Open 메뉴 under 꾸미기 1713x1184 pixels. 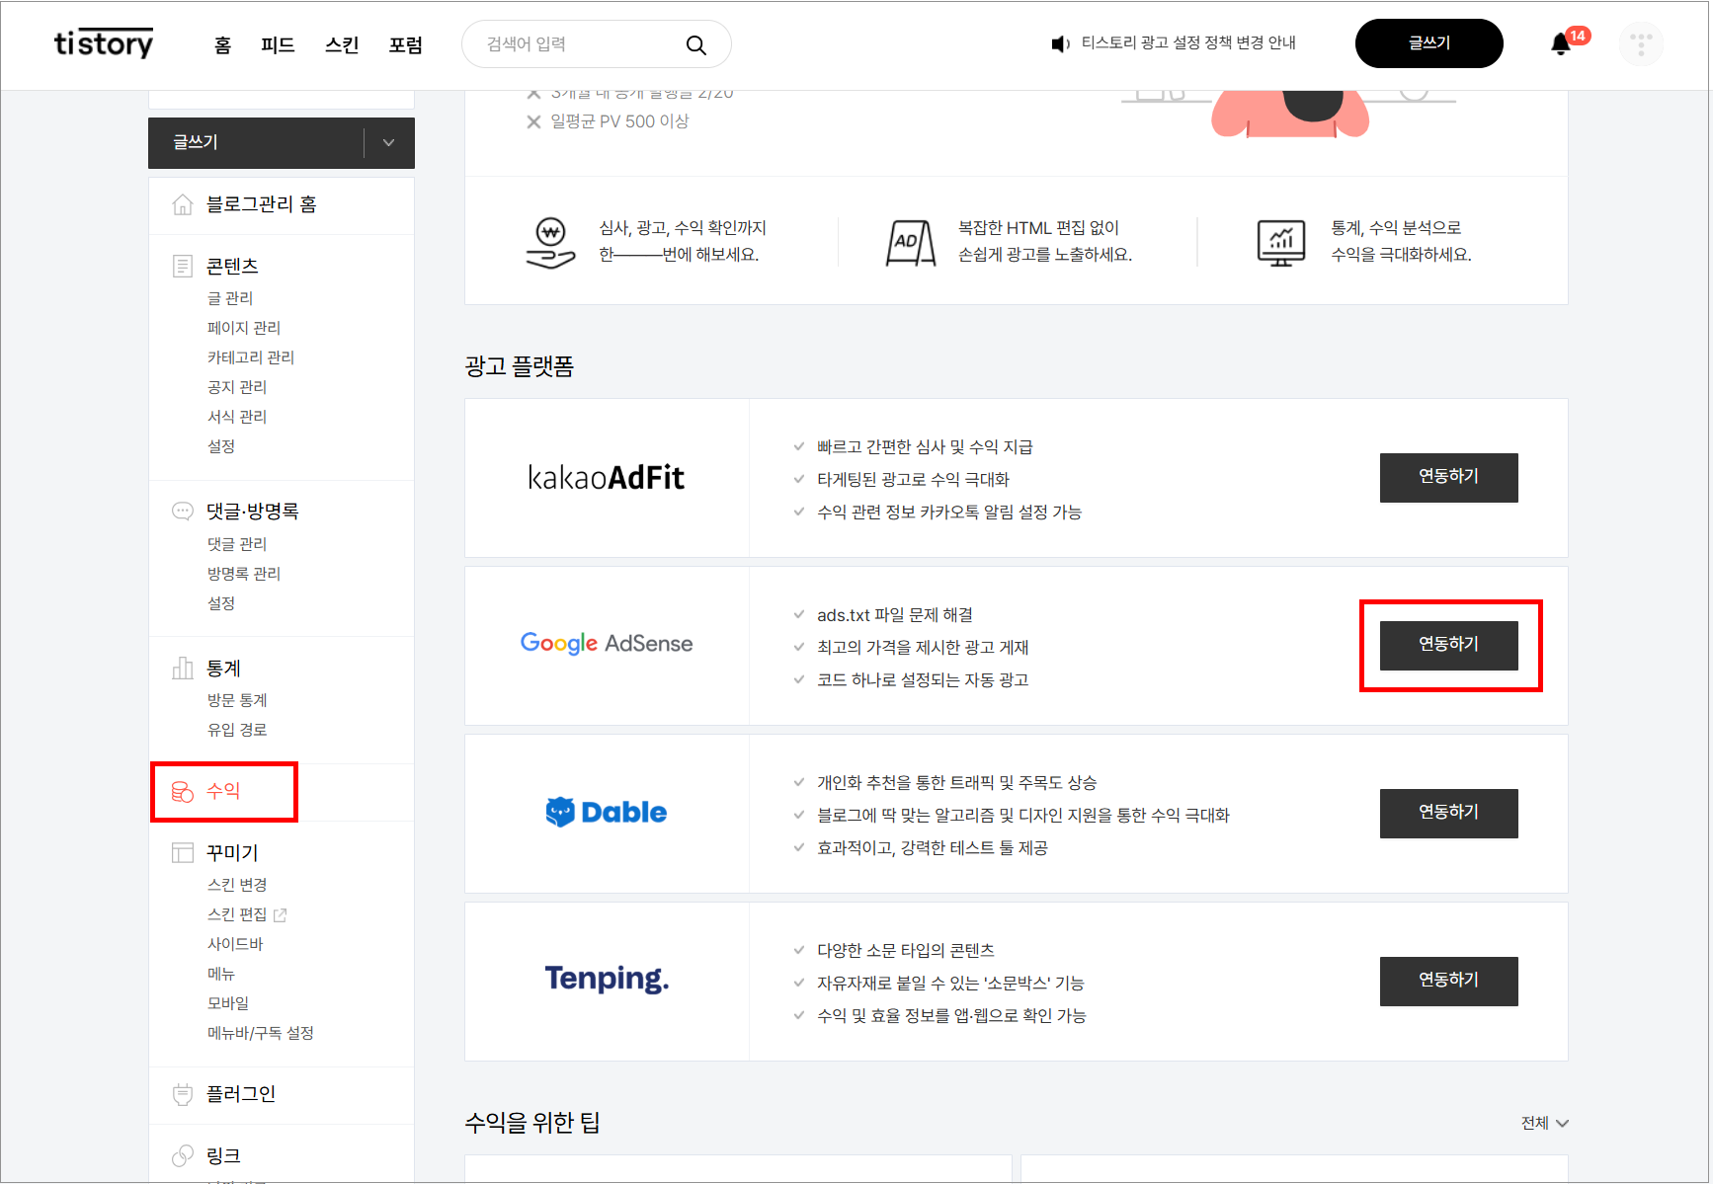(x=221, y=974)
